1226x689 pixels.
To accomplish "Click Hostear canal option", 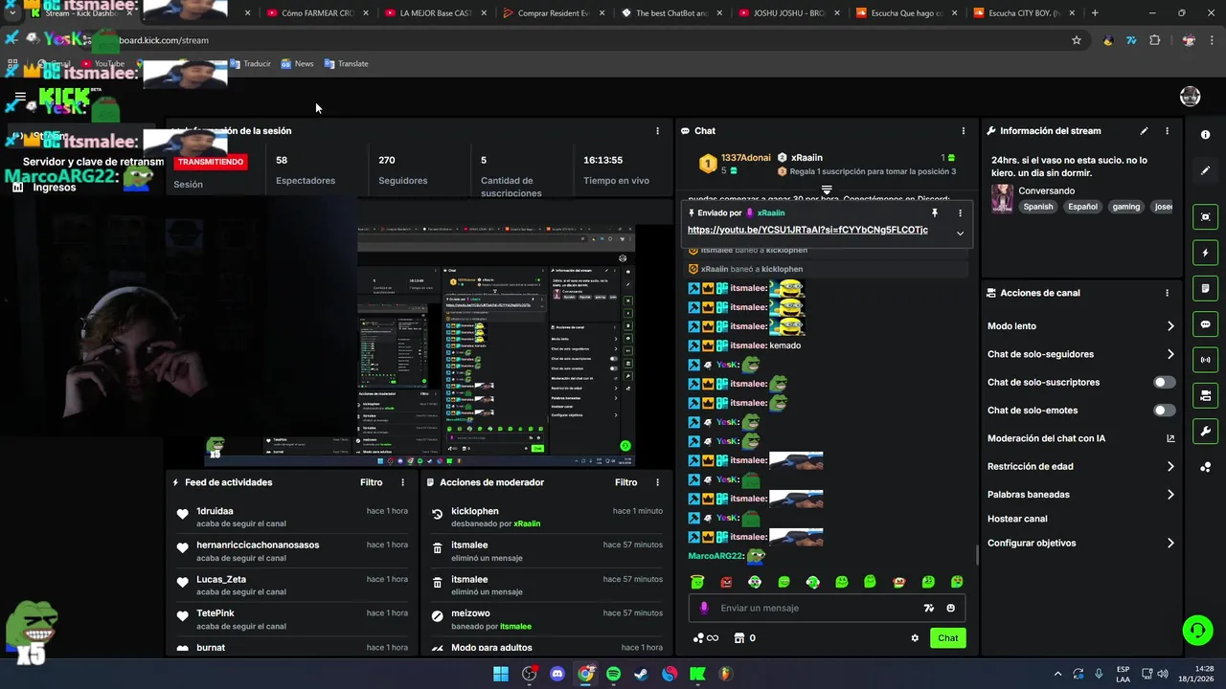I will coord(1017,519).
